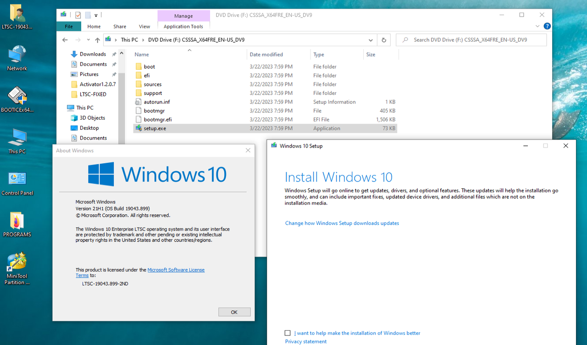Viewport: 587px width, 345px height.
Task: Go up one folder level
Action: click(97, 40)
